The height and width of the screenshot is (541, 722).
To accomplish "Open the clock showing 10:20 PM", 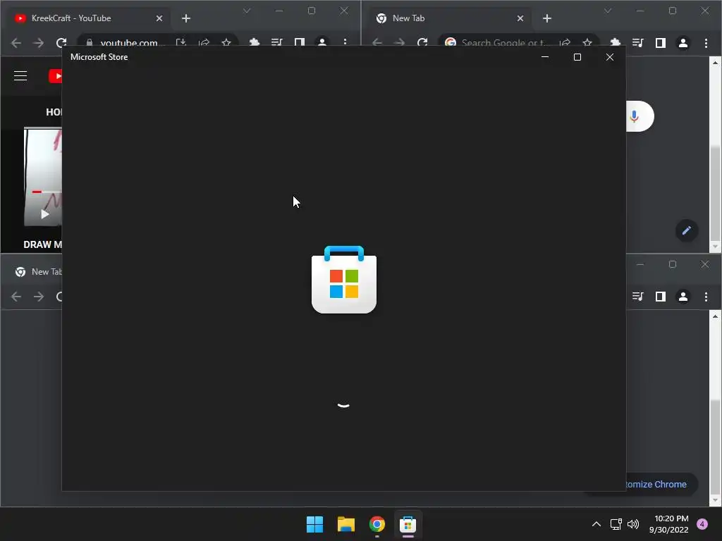I will tap(669, 524).
